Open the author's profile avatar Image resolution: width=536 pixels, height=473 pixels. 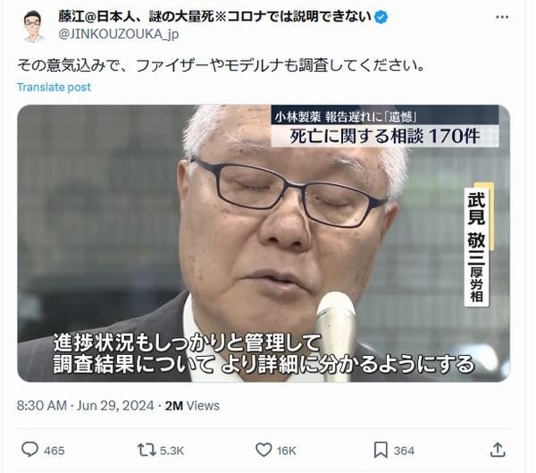click(x=33, y=26)
